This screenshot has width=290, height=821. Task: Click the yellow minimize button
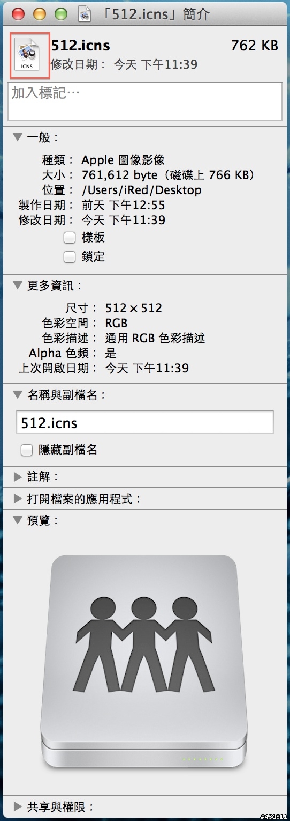pyautogui.click(x=40, y=14)
